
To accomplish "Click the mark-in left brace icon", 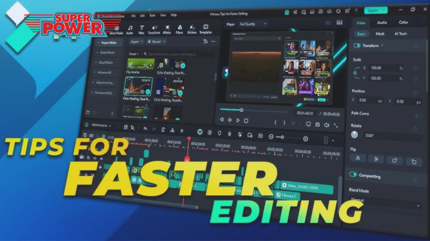I will 275,123.
